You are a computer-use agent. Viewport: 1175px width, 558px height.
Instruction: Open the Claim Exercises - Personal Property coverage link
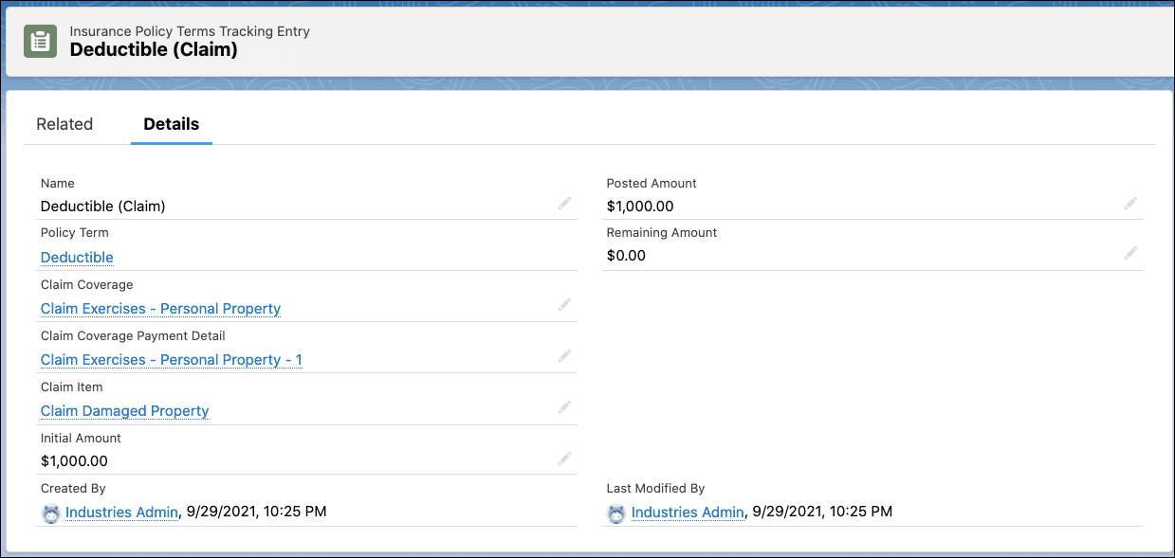pos(159,309)
